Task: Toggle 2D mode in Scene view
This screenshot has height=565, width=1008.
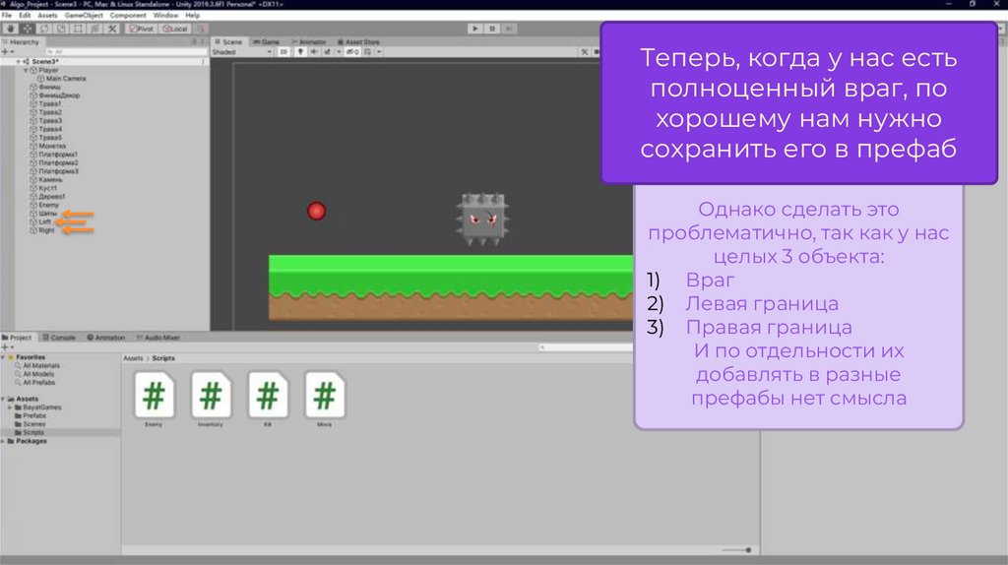Action: 283,52
